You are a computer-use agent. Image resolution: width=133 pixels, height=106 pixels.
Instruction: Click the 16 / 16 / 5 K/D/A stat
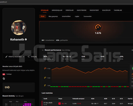coord(67,58)
